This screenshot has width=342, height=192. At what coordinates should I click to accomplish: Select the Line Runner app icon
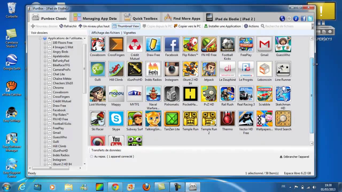click(283, 69)
